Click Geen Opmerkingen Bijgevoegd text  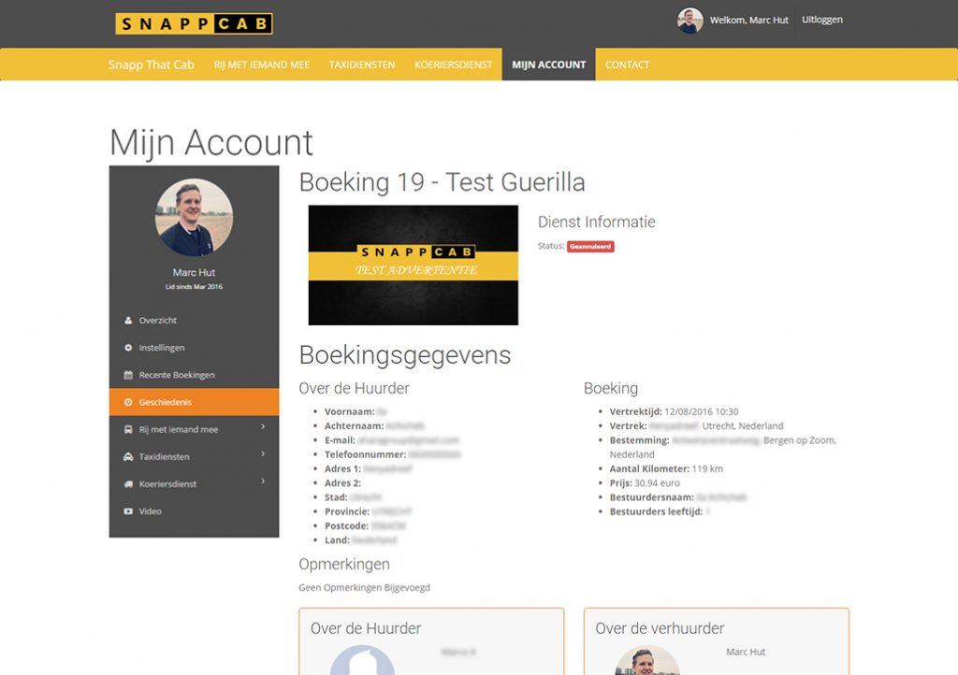point(364,588)
